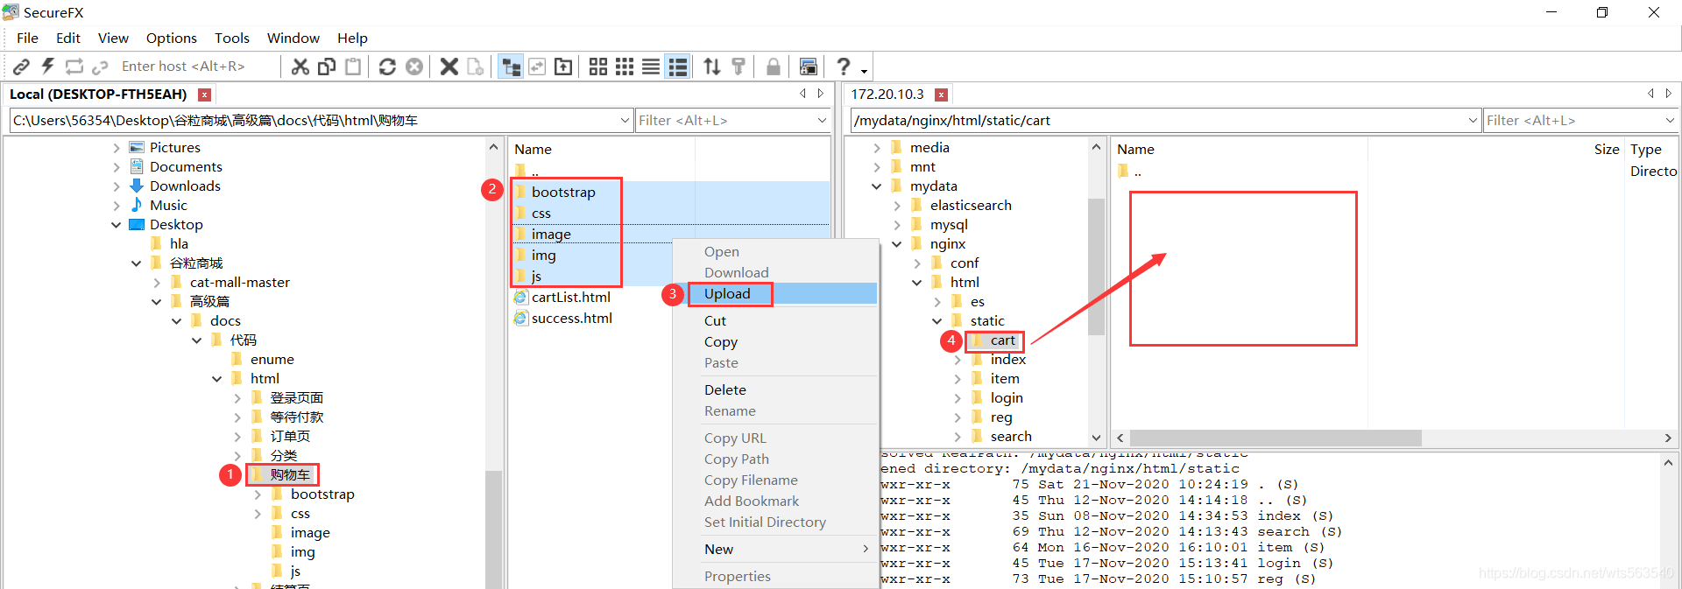Expand the Pictures tree node

117,148
